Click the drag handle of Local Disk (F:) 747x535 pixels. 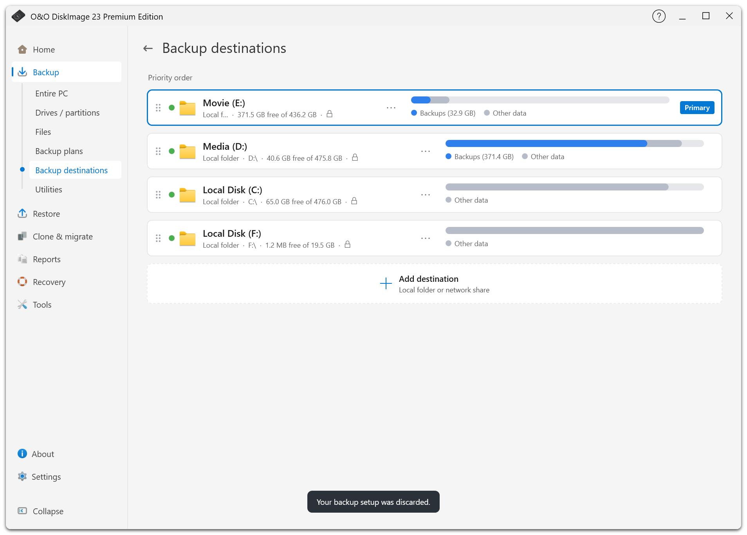click(x=158, y=238)
